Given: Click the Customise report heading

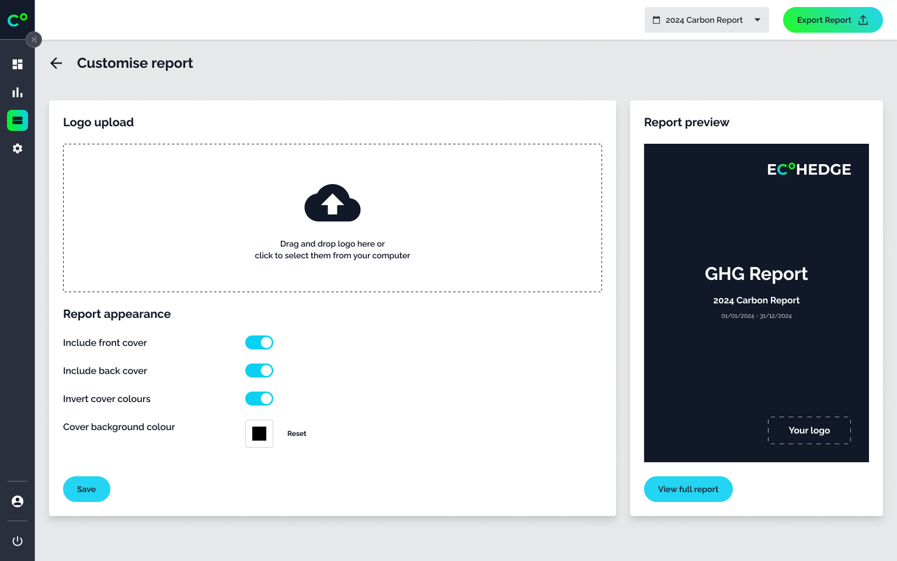Looking at the screenshot, I should coord(135,63).
